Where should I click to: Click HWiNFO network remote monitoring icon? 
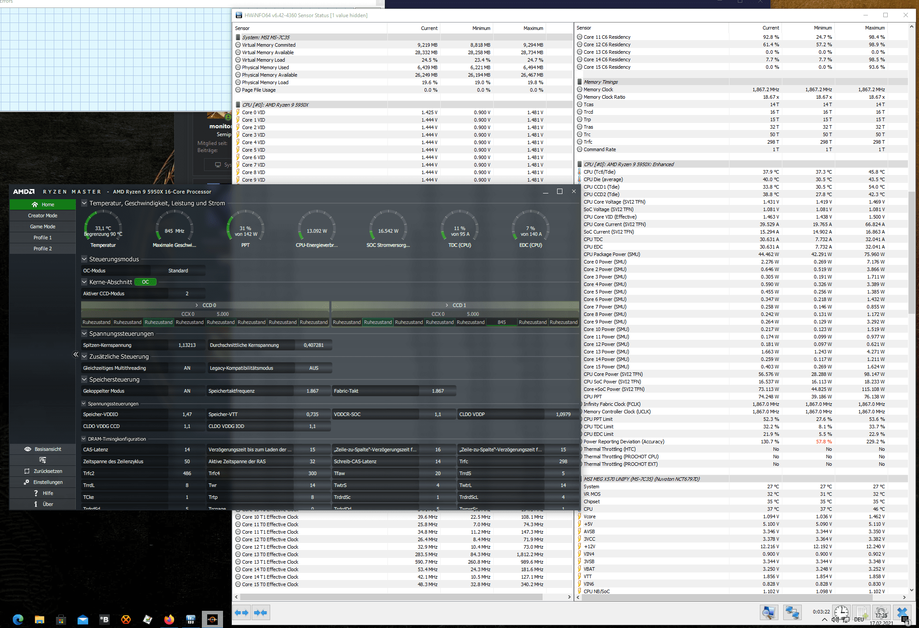[792, 613]
